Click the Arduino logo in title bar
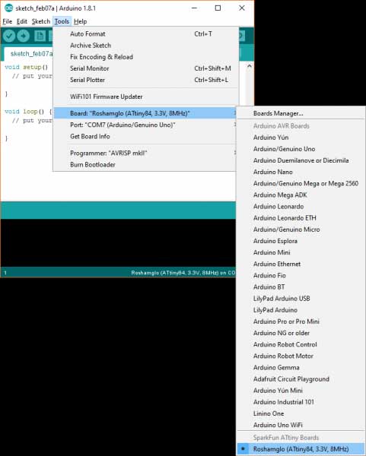 tap(8, 8)
